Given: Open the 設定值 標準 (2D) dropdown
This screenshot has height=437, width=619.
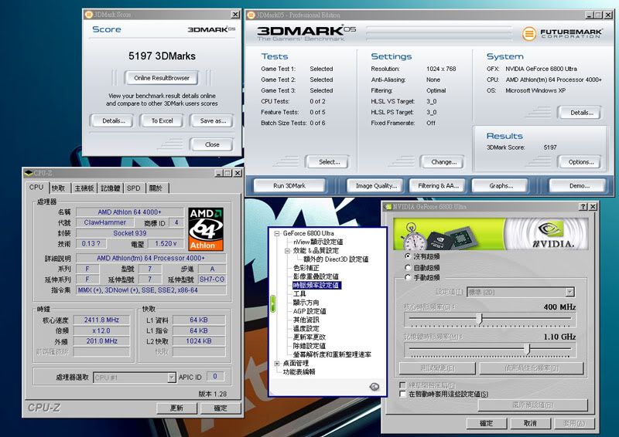Looking at the screenshot, I should [x=569, y=292].
